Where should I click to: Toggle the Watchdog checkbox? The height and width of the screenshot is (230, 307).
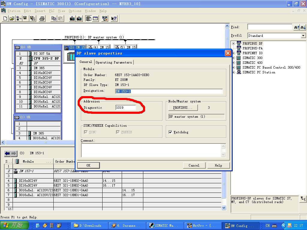pos(170,132)
